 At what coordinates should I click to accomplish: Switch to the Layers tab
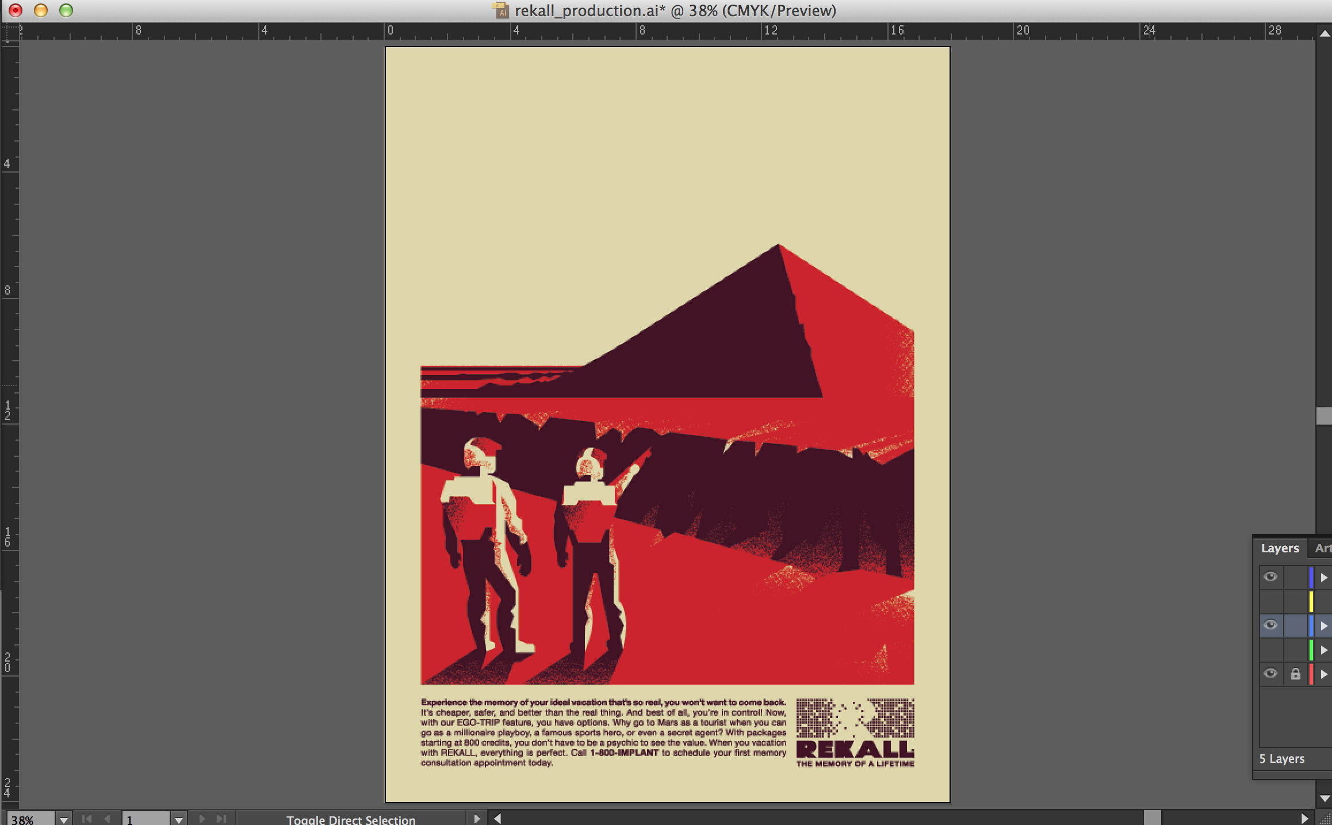click(1280, 548)
